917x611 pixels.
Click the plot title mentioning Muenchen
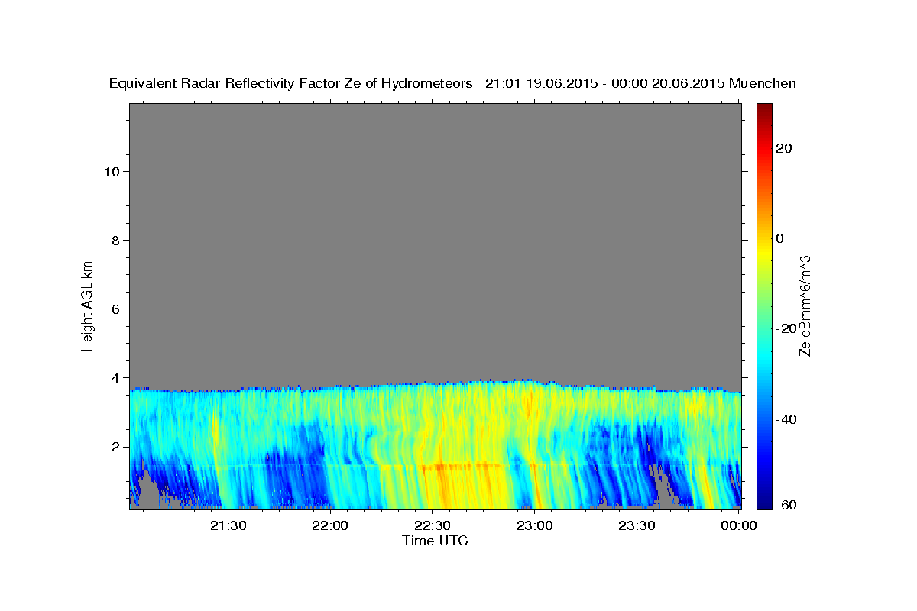click(x=452, y=84)
